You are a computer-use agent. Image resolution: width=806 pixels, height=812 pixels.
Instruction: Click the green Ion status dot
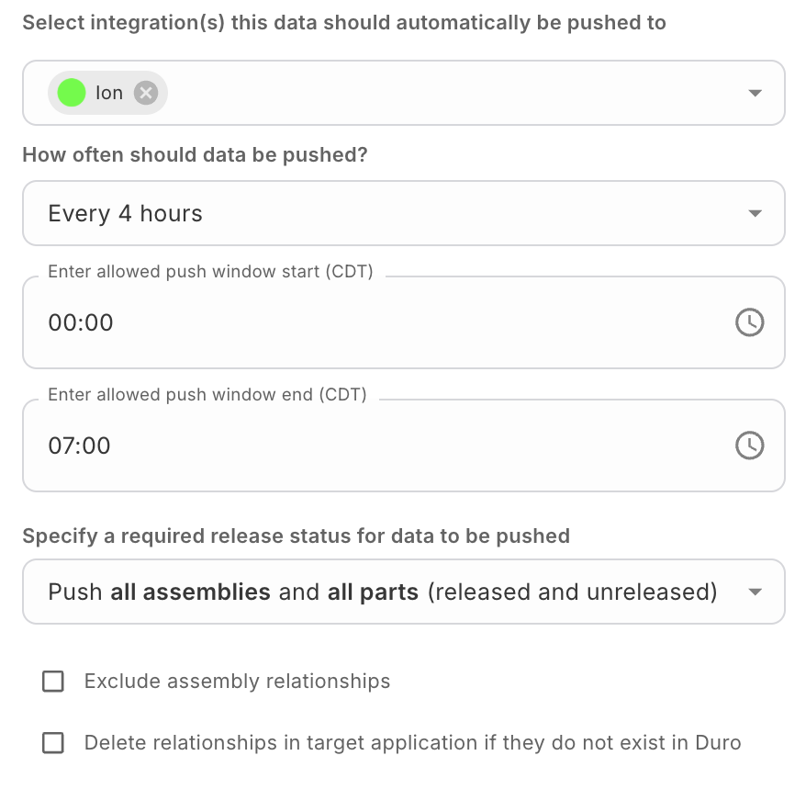point(72,93)
